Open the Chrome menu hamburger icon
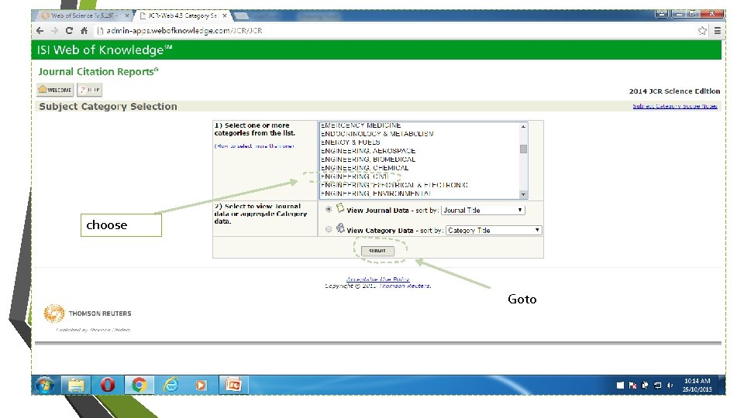 point(718,31)
